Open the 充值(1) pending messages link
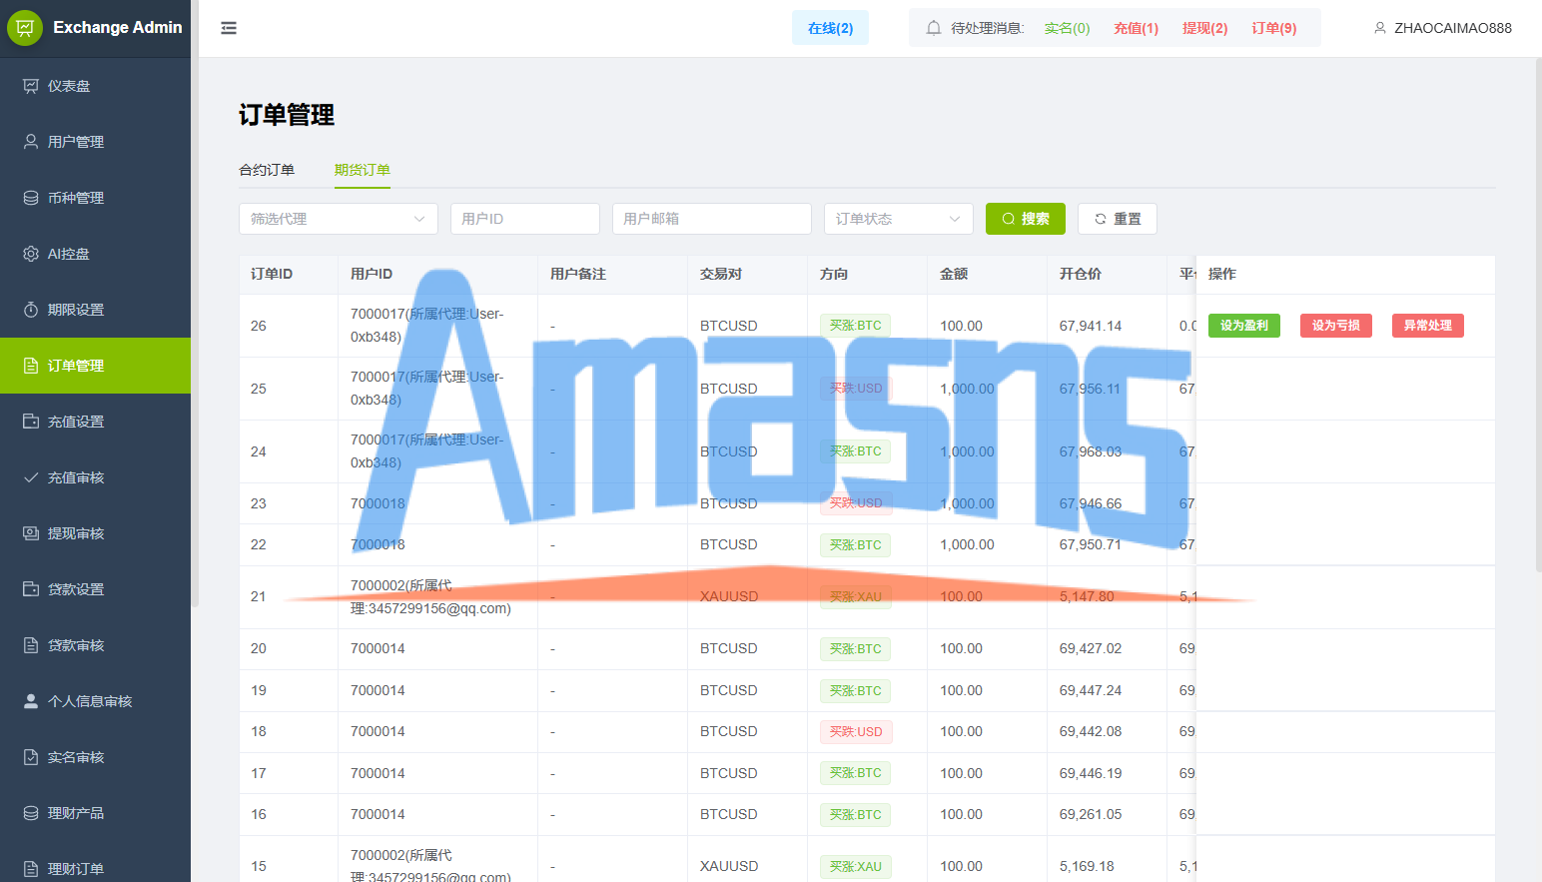Screen dimensions: 1542x882 pos(1137,28)
